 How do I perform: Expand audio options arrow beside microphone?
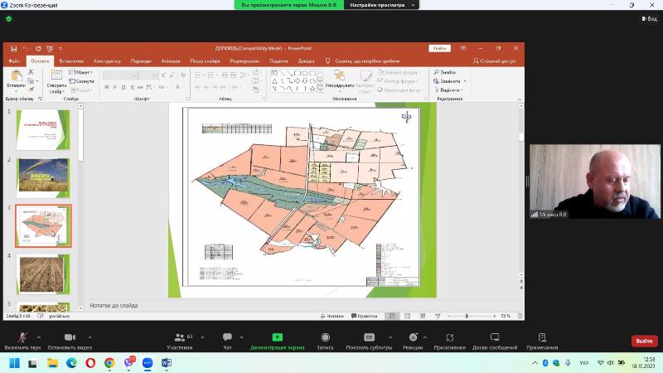click(39, 336)
